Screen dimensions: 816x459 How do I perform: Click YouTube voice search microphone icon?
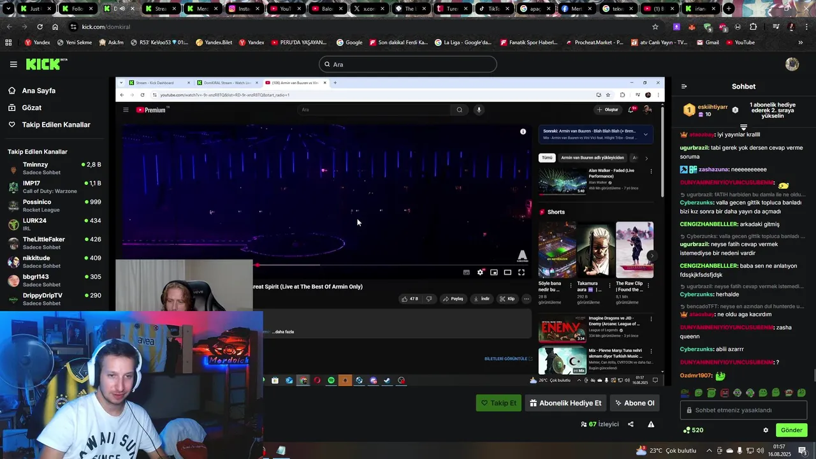coord(479,110)
